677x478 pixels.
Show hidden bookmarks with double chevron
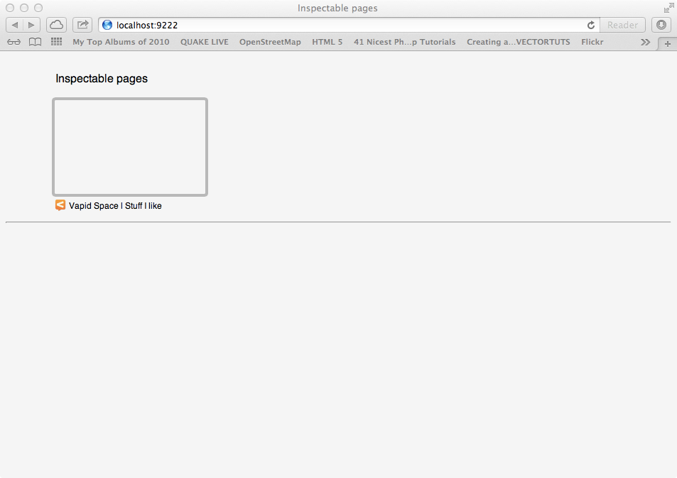(645, 42)
